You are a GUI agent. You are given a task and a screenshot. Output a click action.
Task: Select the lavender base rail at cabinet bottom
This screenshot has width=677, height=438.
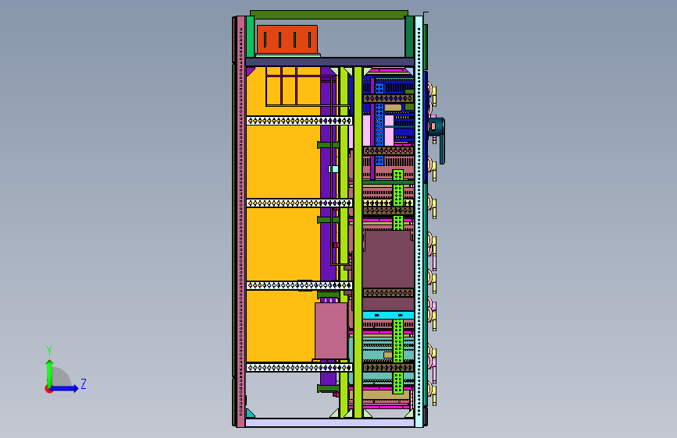click(330, 422)
